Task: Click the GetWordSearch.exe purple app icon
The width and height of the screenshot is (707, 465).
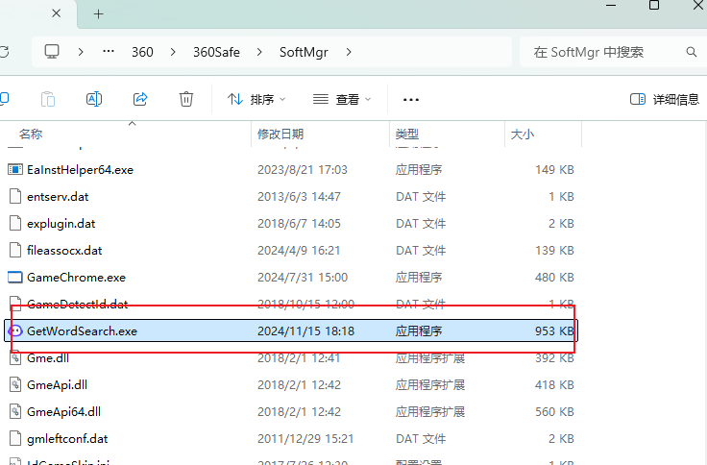Action: click(15, 331)
